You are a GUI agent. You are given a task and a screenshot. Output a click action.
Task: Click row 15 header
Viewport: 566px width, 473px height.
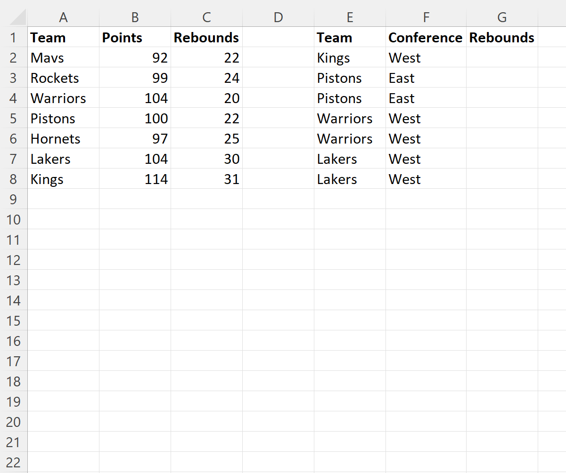tap(13, 321)
